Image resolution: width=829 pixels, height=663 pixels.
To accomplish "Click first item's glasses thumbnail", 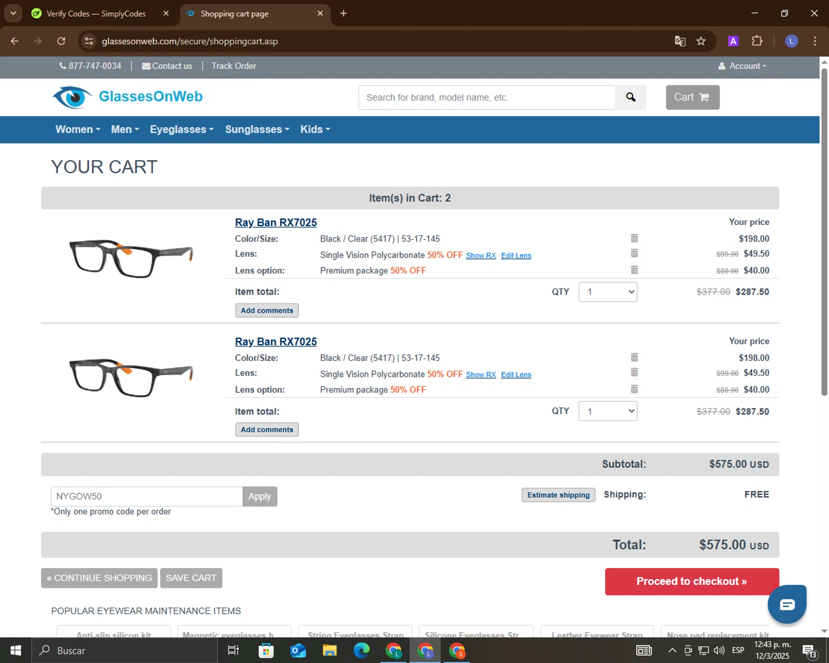I will click(x=131, y=259).
